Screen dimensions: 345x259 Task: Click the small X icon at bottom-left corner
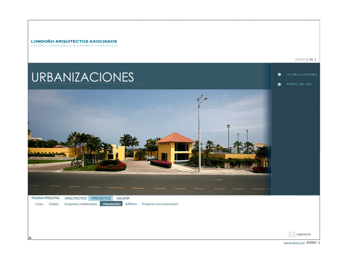(x=30, y=238)
